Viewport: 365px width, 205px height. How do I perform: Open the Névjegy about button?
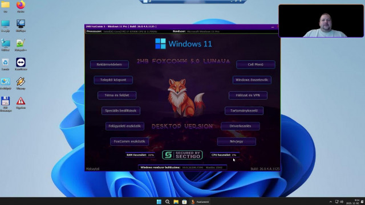(237, 141)
